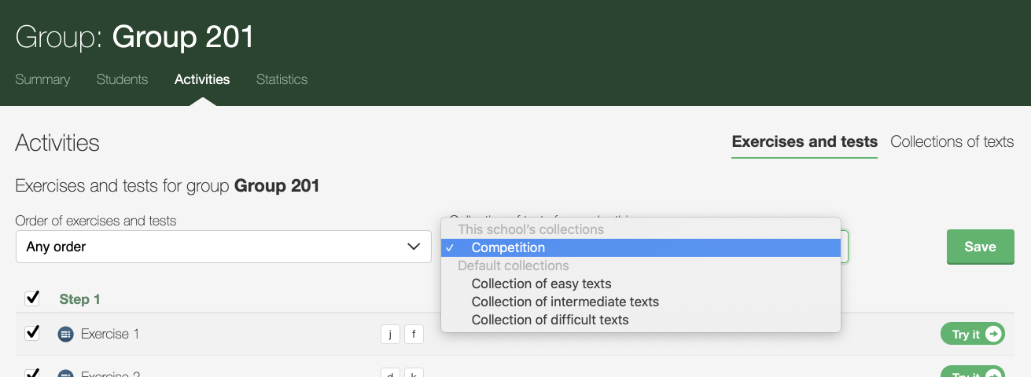Click the 'Step 1' green heading
This screenshot has height=377, width=1031.
(x=80, y=299)
